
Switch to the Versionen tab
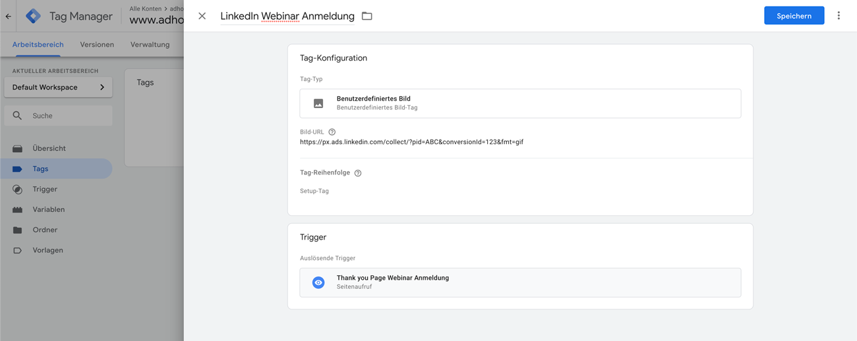coord(97,45)
